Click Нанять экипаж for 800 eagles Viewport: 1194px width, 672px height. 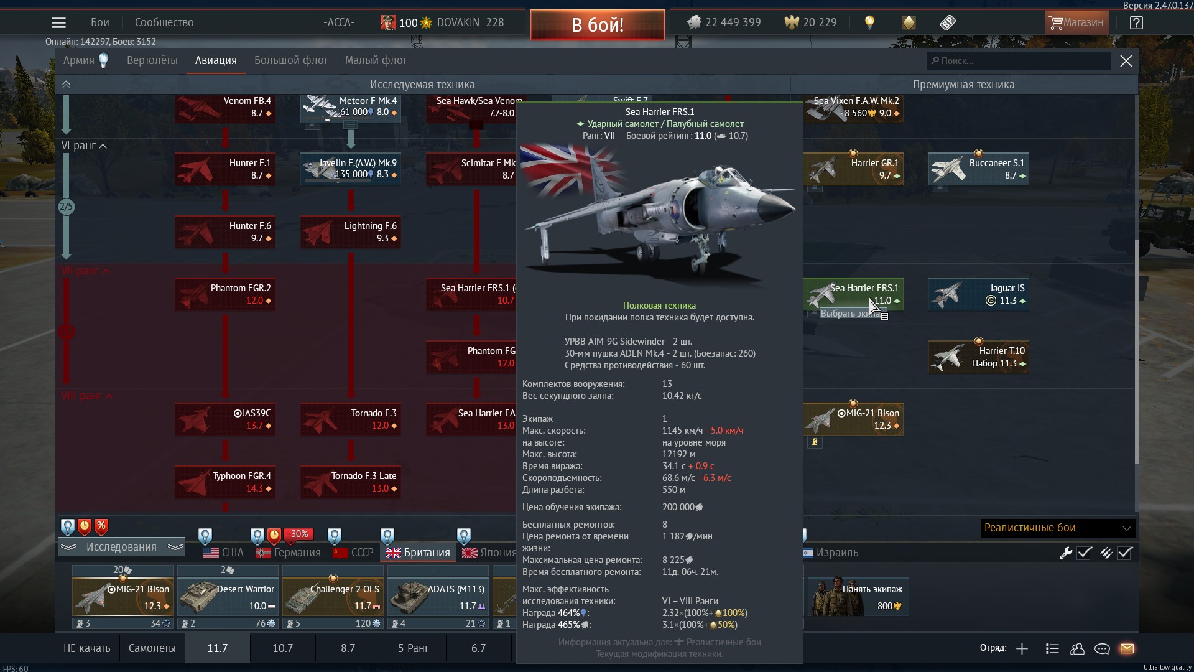tap(858, 597)
